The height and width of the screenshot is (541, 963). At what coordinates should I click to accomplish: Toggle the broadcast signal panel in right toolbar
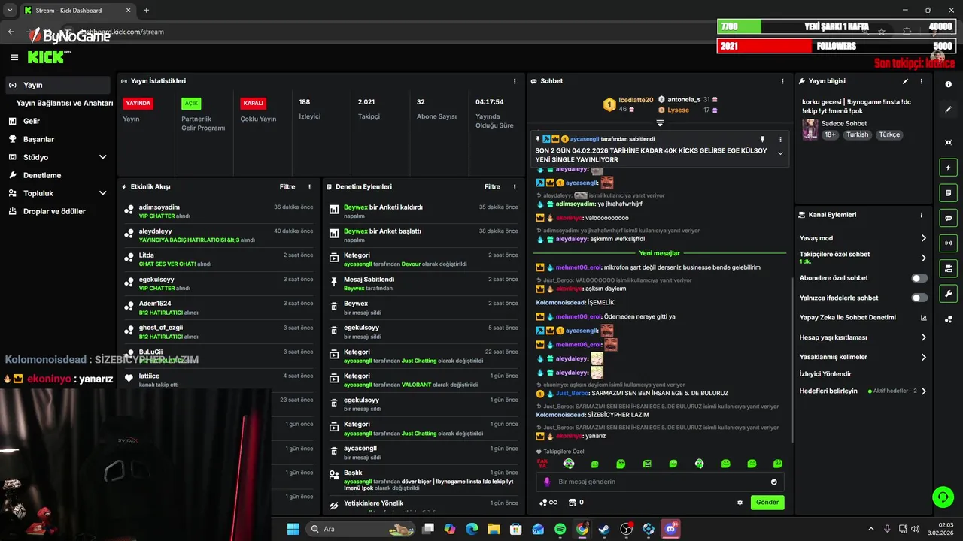pyautogui.click(x=948, y=243)
